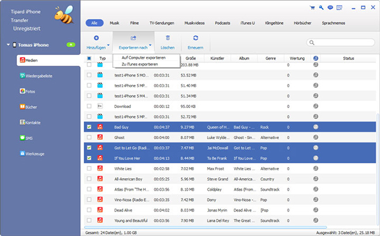The height and width of the screenshot is (236, 380).
Task: Check the Ghost song checkbox
Action: [89, 138]
